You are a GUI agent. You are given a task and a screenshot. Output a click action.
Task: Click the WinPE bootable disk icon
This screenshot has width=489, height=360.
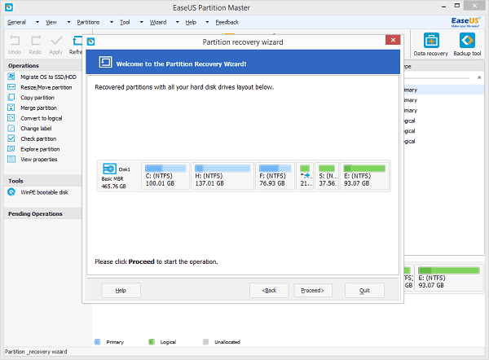click(11, 192)
